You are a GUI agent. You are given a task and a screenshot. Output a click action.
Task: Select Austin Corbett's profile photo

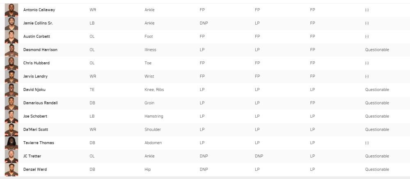point(11,36)
